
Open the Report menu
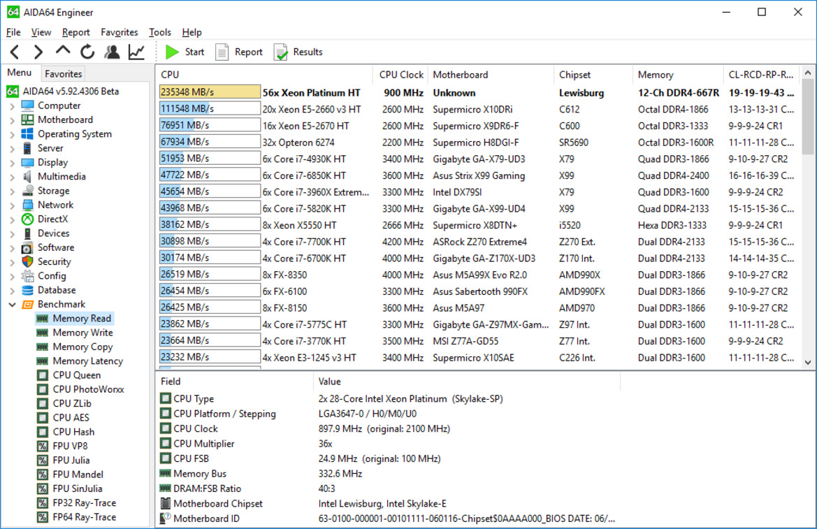(x=75, y=31)
